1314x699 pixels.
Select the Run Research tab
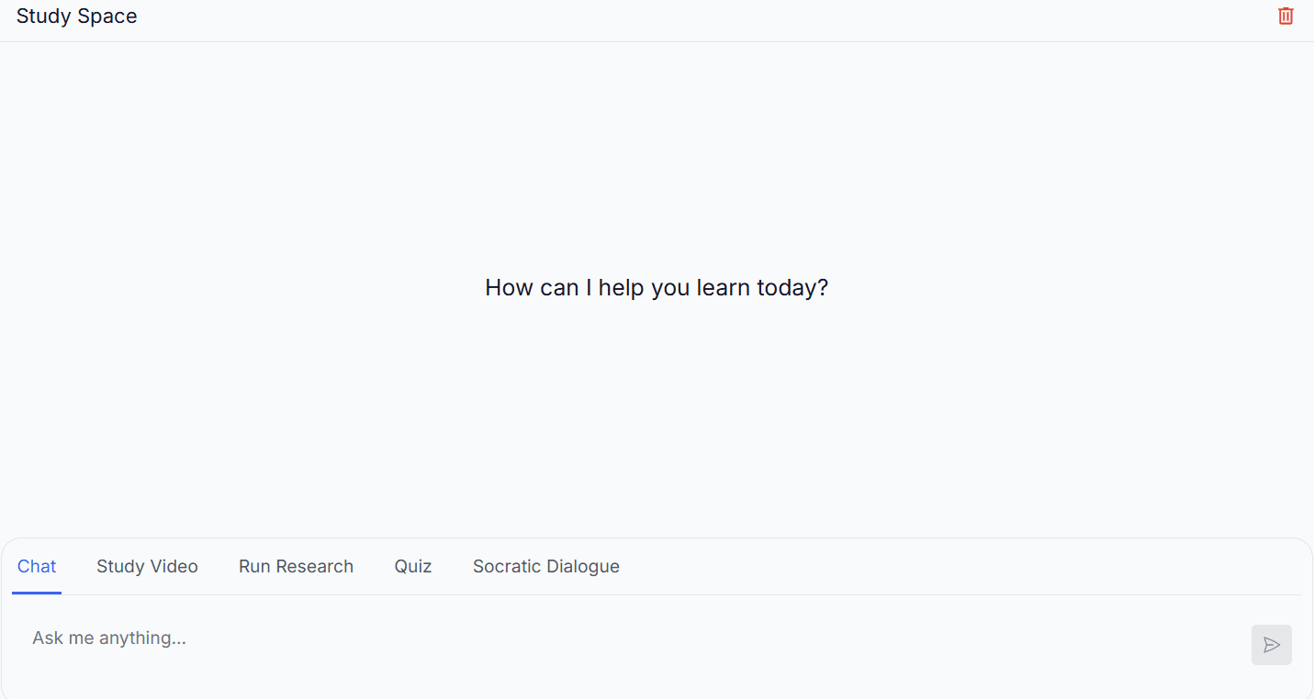pos(296,566)
